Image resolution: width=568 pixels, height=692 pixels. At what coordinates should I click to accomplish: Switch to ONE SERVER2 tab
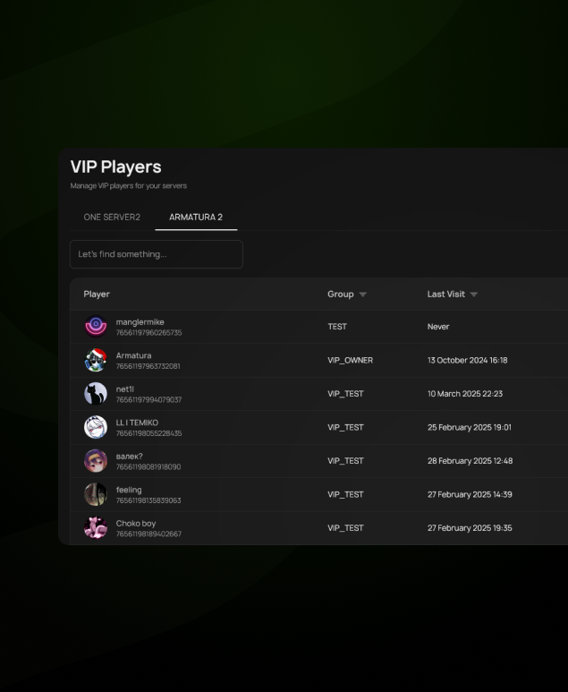tap(112, 217)
